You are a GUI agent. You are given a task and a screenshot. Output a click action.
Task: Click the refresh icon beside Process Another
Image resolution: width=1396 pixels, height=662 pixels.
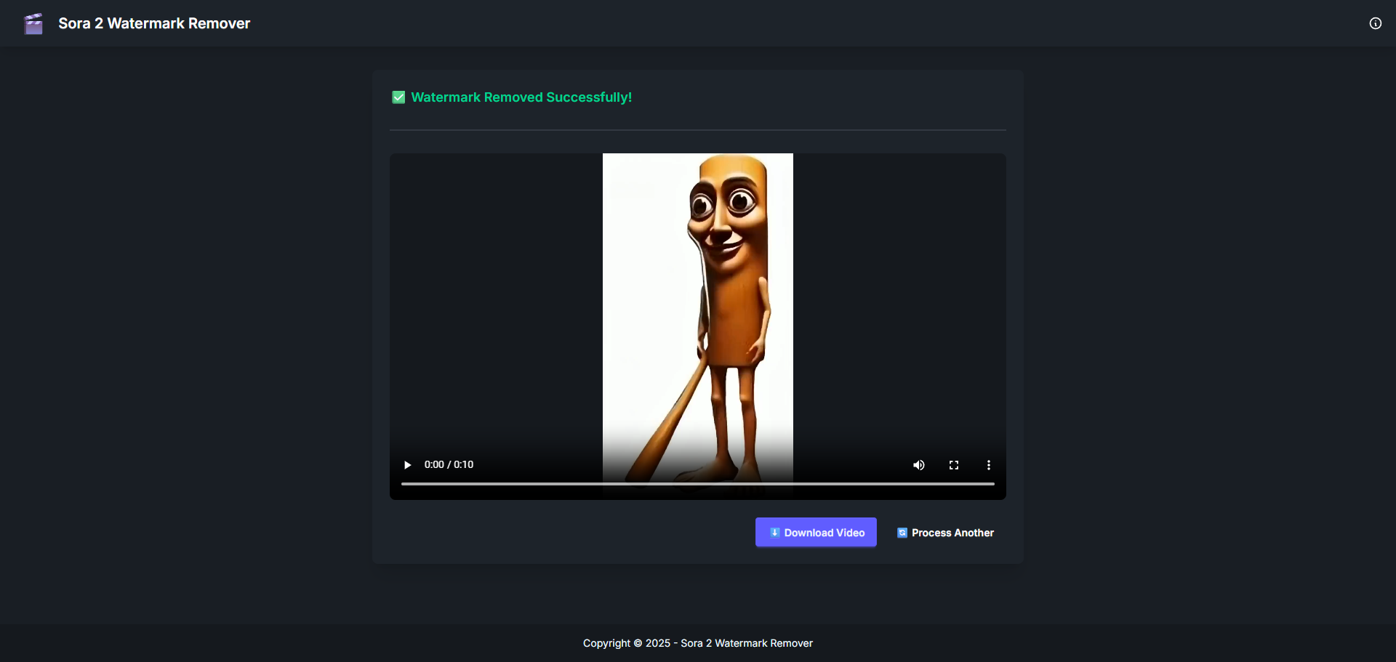tap(902, 533)
